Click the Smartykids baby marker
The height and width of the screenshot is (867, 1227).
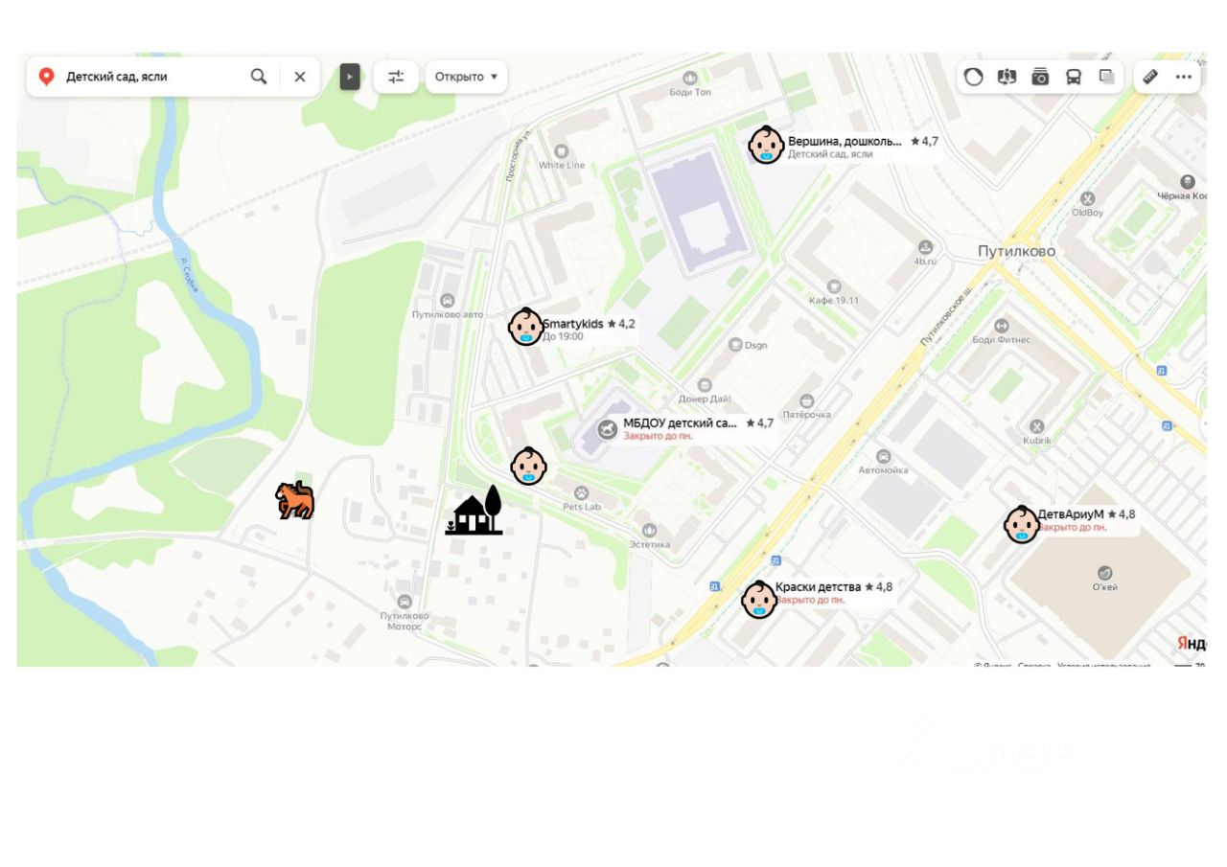coord(525,327)
